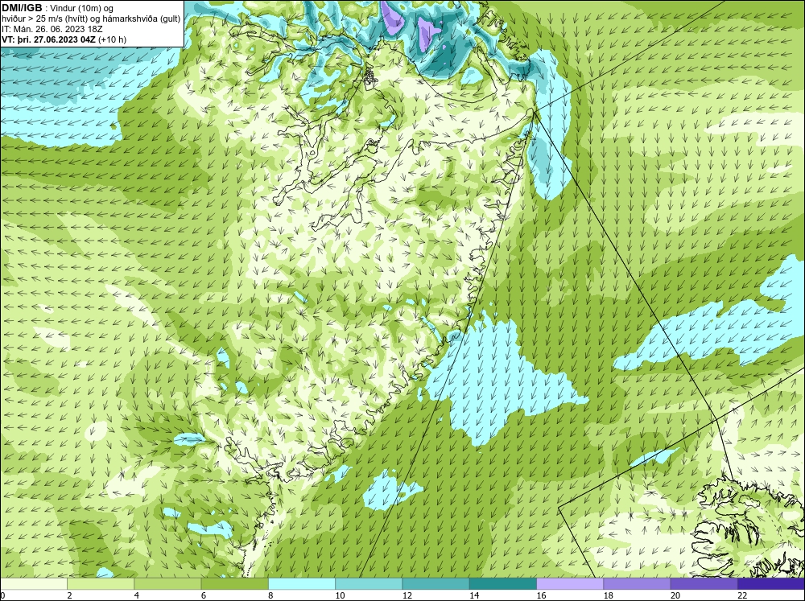Select the pale yellow 0–2 legend swatch
The image size is (805, 601).
34,584
